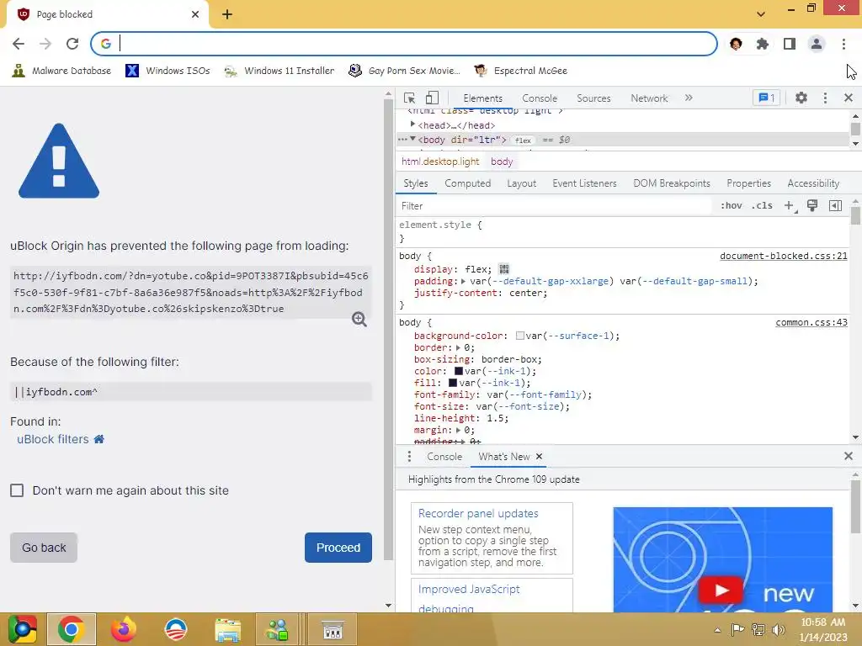Click the browser forward arrow
This screenshot has width=862, height=646.
click(45, 44)
